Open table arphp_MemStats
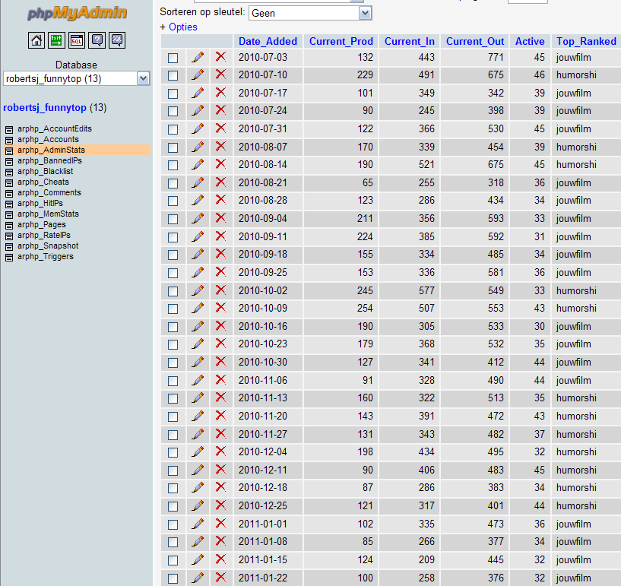621x586 pixels. [x=48, y=214]
